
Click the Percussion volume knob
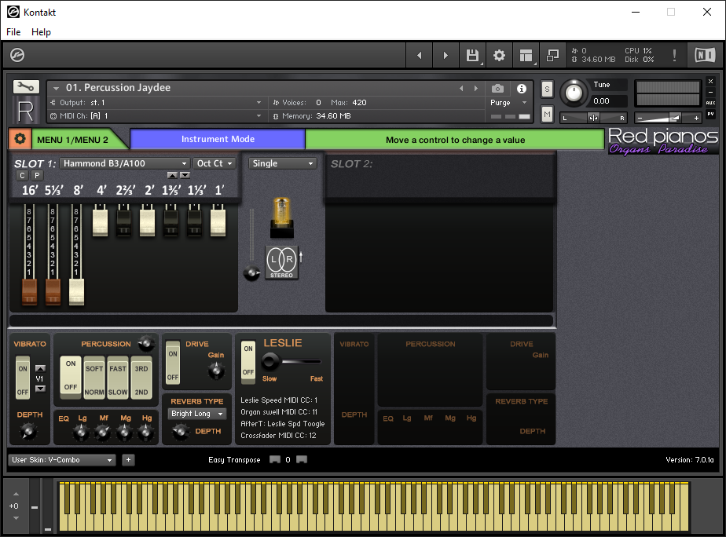(147, 343)
